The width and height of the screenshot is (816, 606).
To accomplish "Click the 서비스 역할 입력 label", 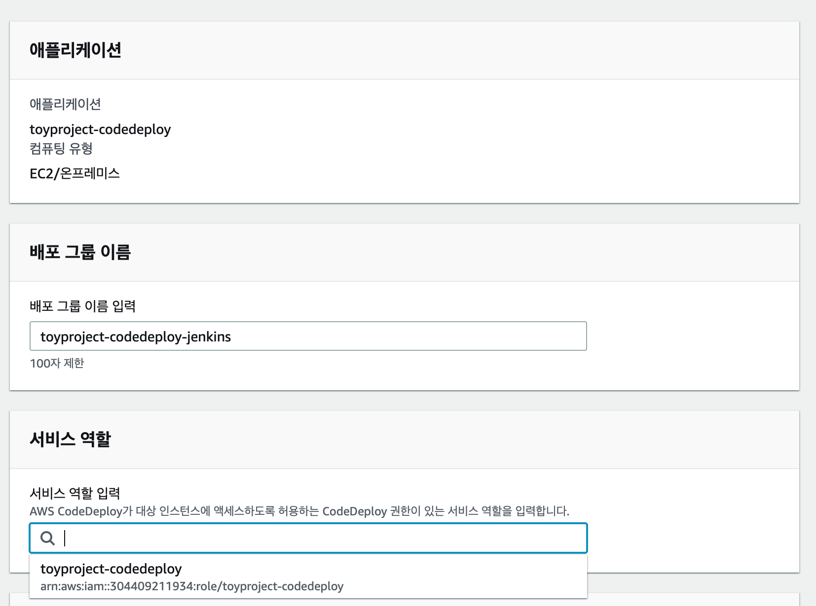I will pyautogui.click(x=75, y=493).
